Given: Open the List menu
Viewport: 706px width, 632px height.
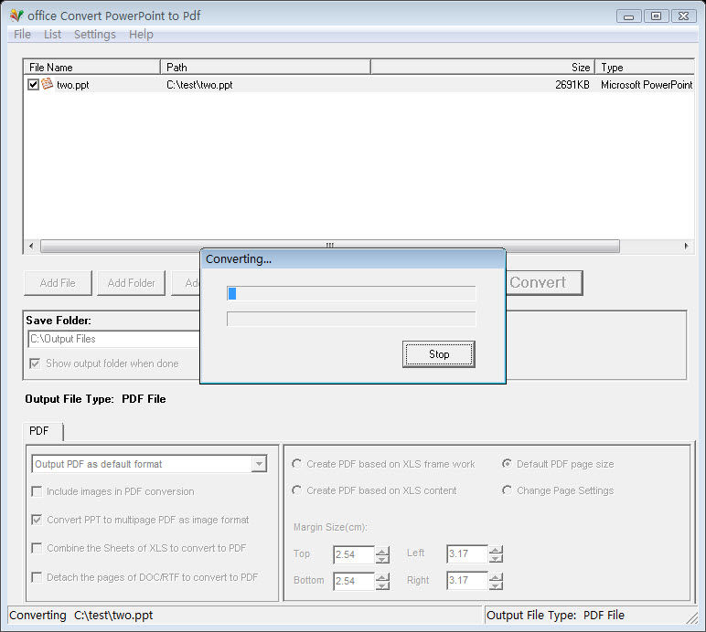Looking at the screenshot, I should 52,34.
